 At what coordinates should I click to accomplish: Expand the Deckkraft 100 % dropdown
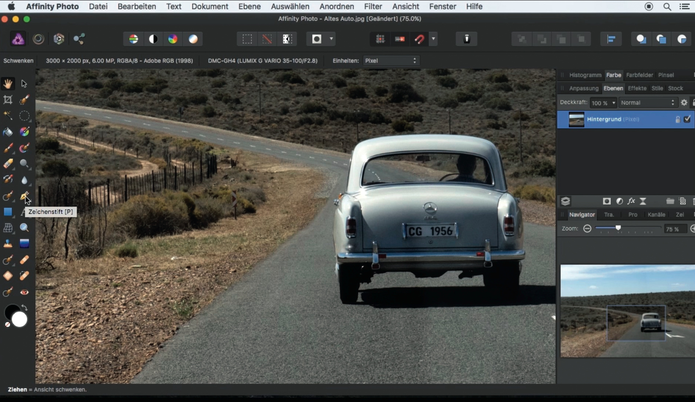(613, 103)
